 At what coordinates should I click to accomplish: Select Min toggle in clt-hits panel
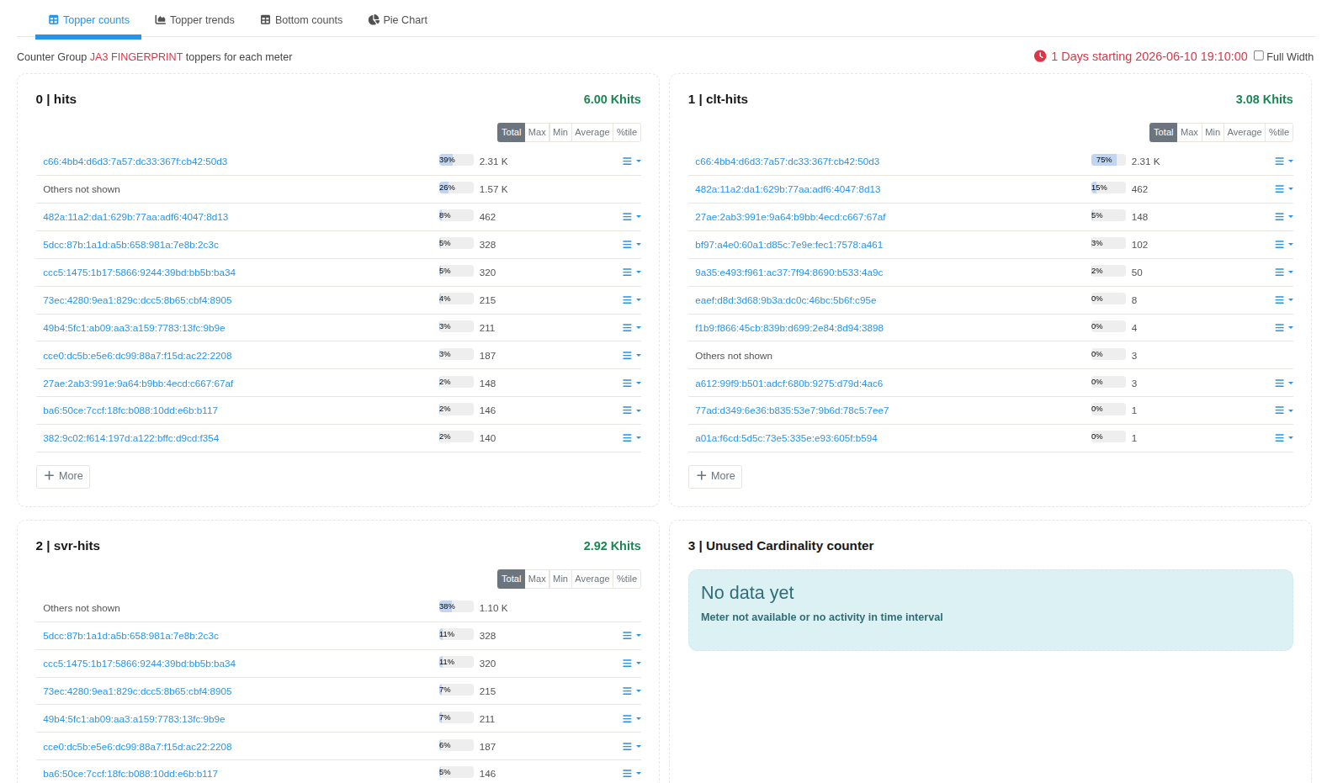(1213, 132)
